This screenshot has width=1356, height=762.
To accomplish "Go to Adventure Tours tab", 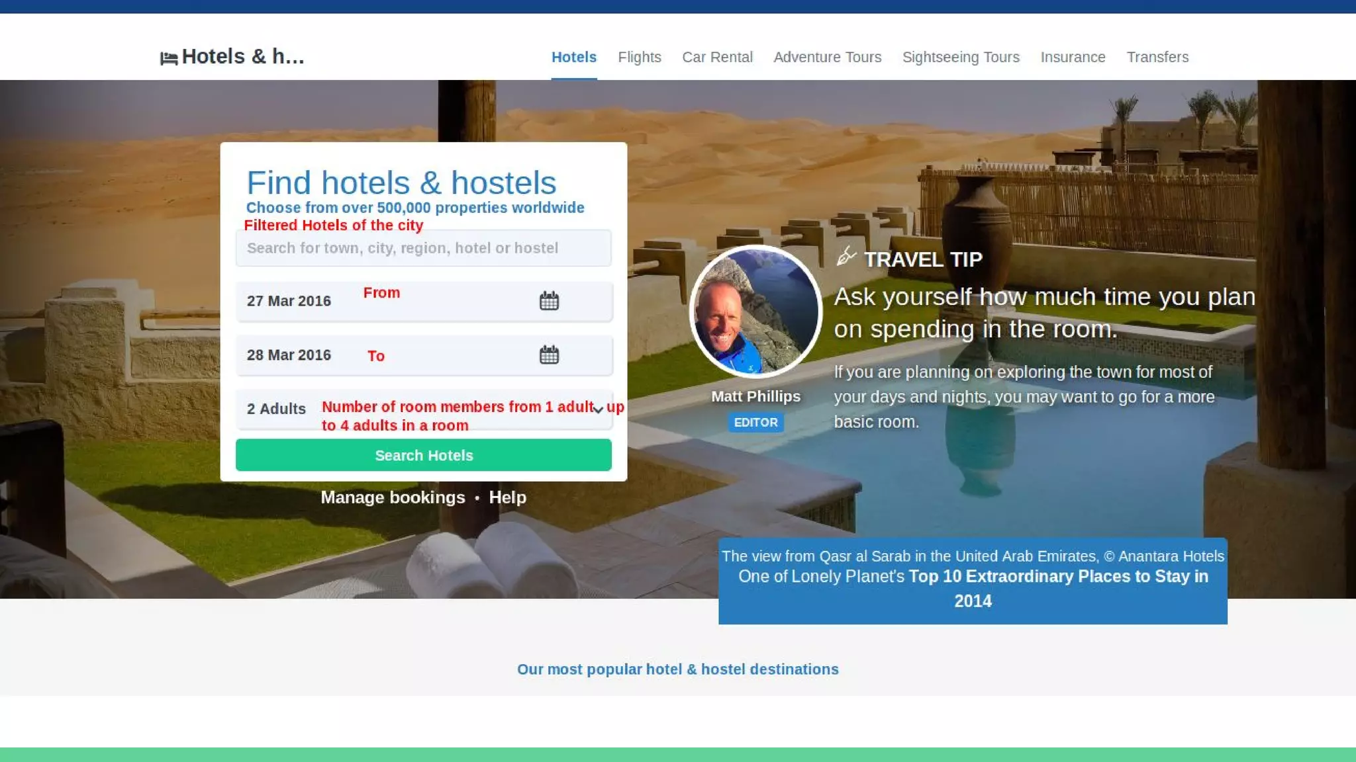I will [827, 58].
